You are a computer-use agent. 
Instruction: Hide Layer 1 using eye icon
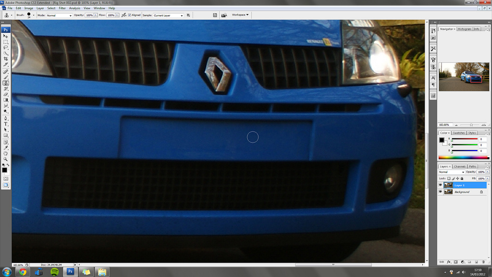(x=441, y=185)
